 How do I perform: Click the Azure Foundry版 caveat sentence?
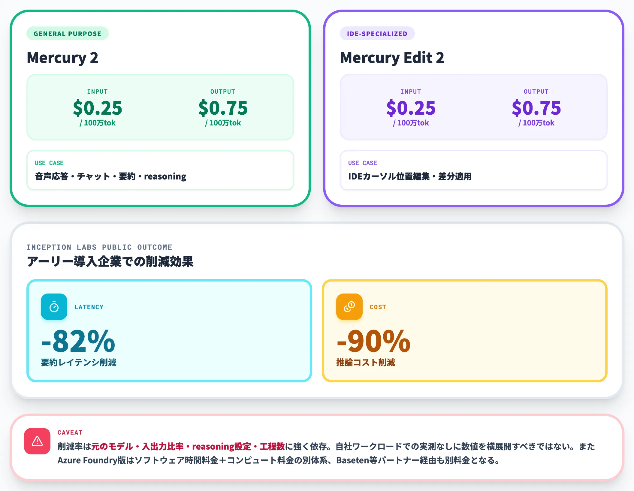pyautogui.click(x=279, y=460)
